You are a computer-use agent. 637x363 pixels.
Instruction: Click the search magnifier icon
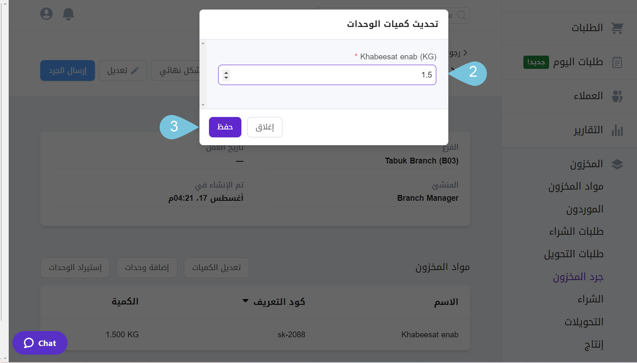[462, 15]
